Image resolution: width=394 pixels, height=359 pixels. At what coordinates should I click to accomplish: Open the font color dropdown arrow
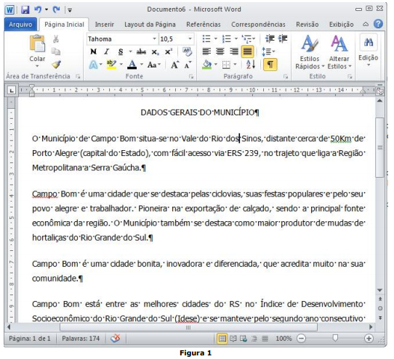click(142, 65)
